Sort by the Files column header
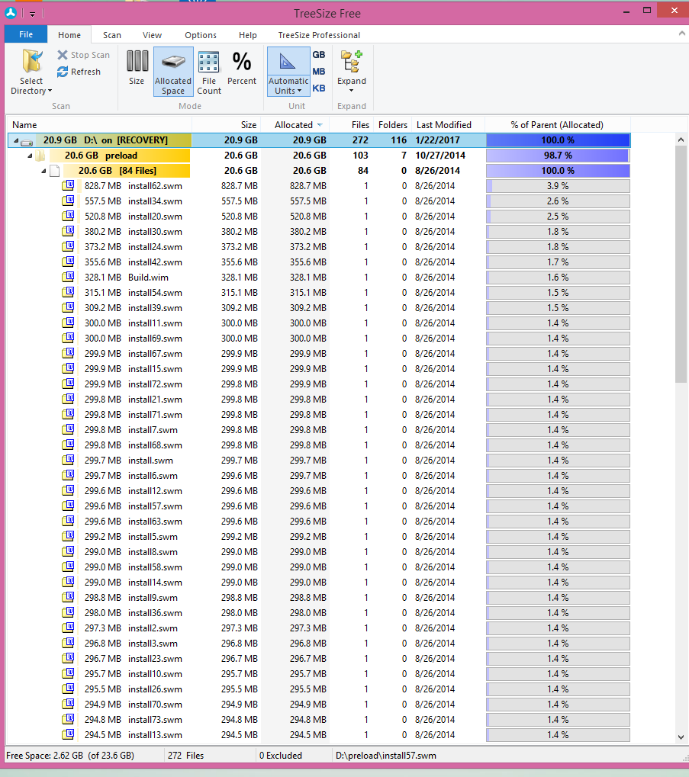Image resolution: width=689 pixels, height=777 pixels. [x=352, y=125]
